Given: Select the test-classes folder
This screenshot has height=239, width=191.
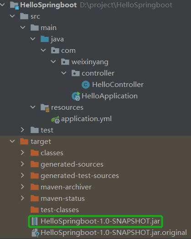Looking at the screenshot, I should pos(60,210).
